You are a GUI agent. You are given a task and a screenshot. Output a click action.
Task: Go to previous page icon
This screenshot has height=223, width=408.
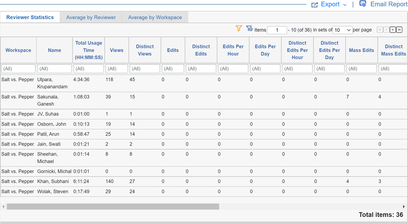[x=386, y=30]
